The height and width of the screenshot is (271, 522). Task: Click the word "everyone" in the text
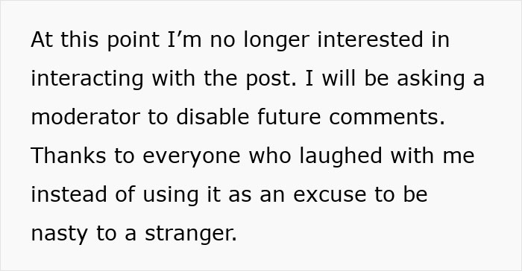click(192, 157)
